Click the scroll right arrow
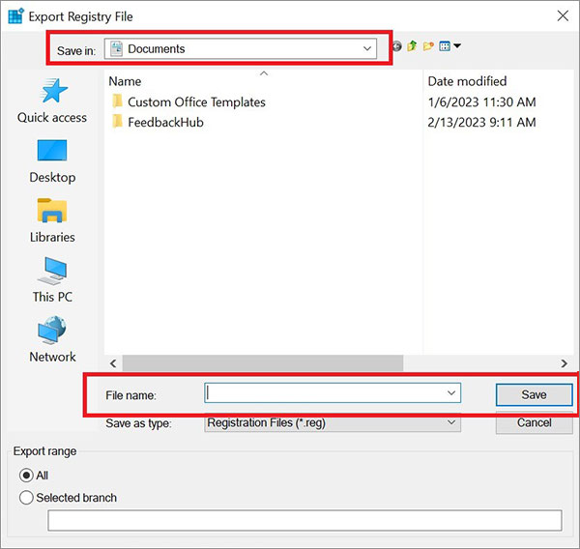The height and width of the screenshot is (549, 580). point(565,363)
